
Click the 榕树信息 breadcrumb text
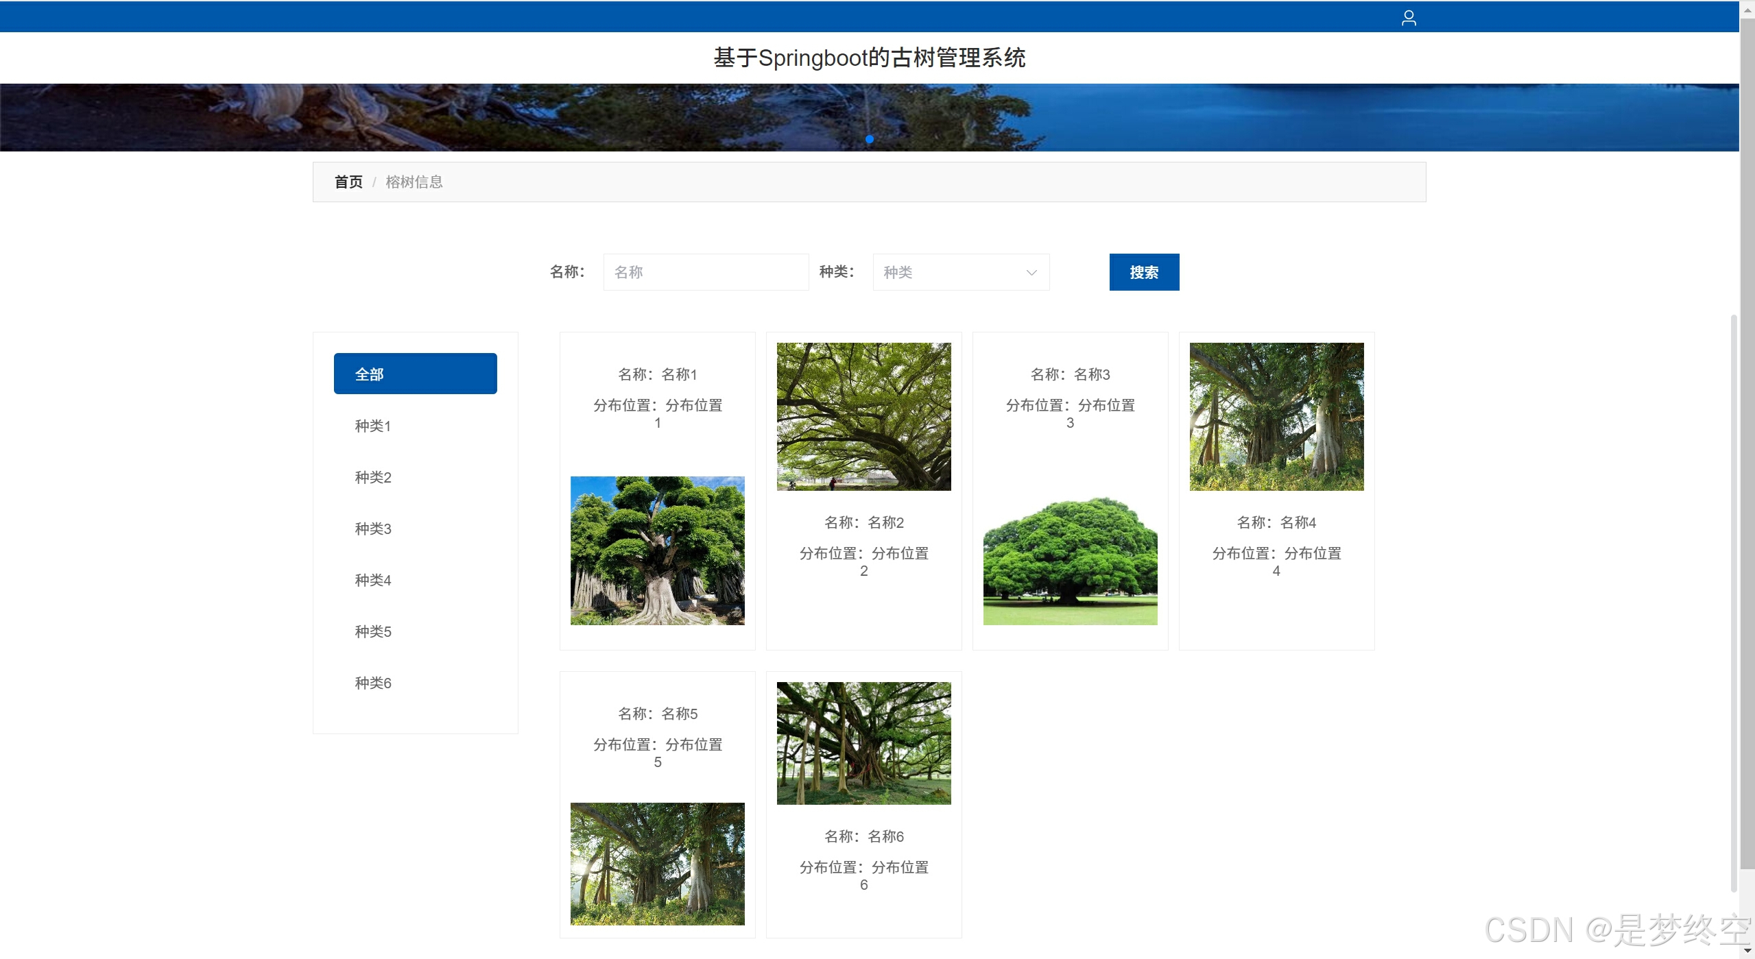pos(414,182)
